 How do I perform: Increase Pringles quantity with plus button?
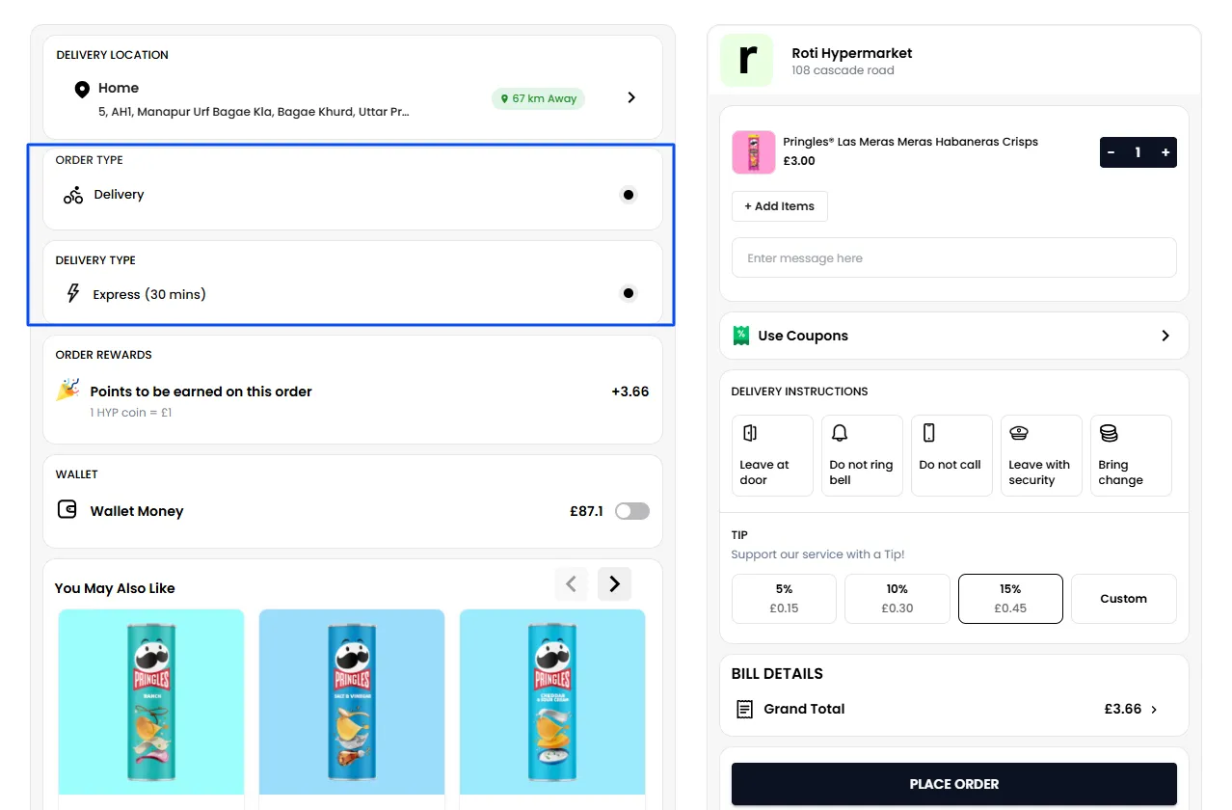[x=1165, y=152]
